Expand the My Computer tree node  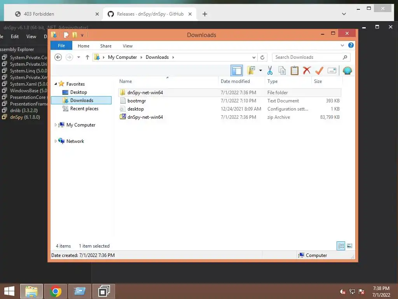coord(56,125)
